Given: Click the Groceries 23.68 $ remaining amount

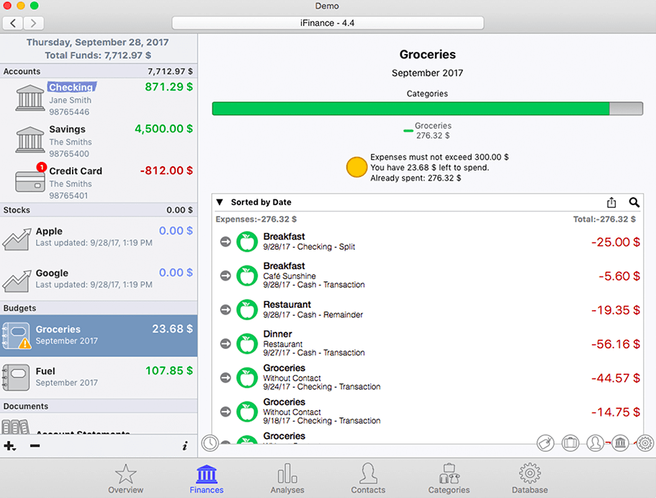Looking at the screenshot, I should 172,329.
